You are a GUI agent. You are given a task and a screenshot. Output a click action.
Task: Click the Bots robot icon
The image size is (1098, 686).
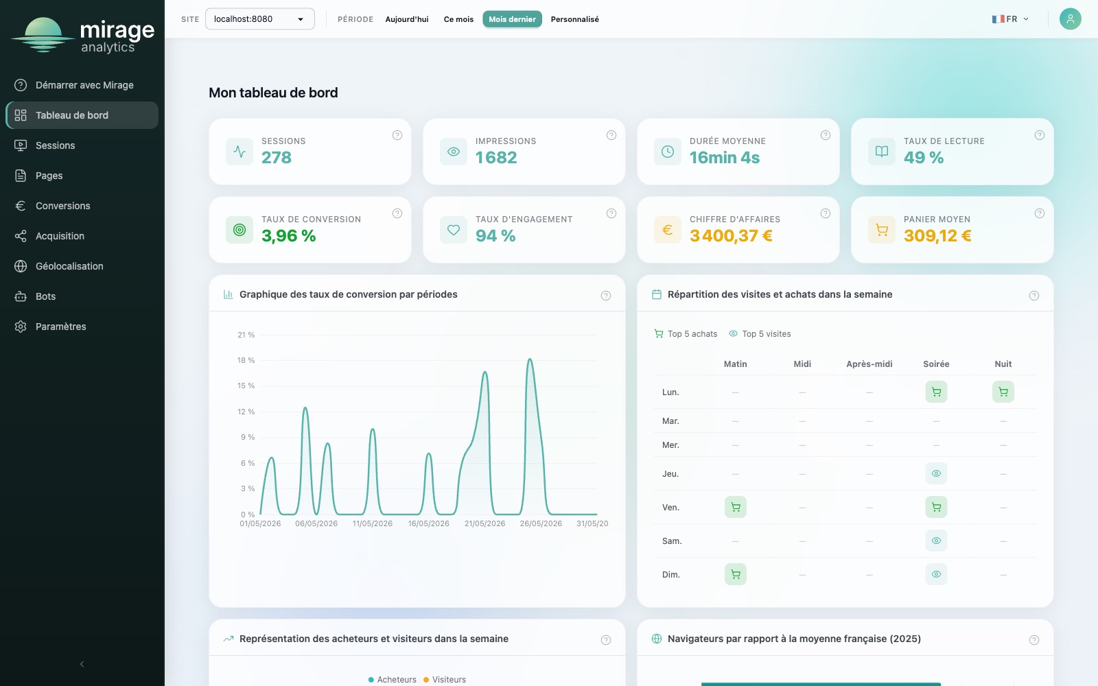tap(21, 296)
